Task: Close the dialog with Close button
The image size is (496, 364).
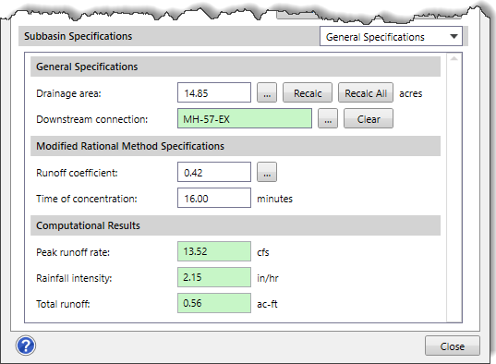Action: pyautogui.click(x=453, y=346)
